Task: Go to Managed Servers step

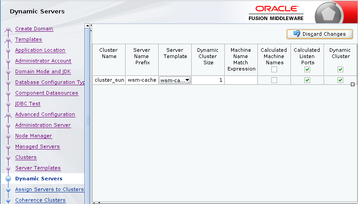Action: point(38,146)
